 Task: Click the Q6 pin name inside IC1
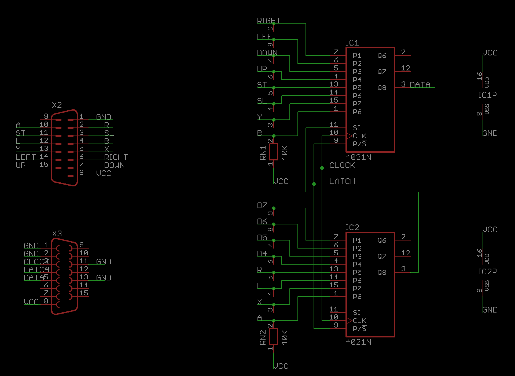pyautogui.click(x=382, y=55)
